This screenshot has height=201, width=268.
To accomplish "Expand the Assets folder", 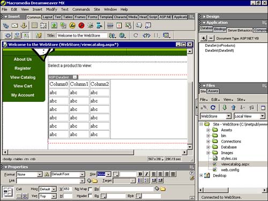I will pyautogui.click(x=208, y=130).
